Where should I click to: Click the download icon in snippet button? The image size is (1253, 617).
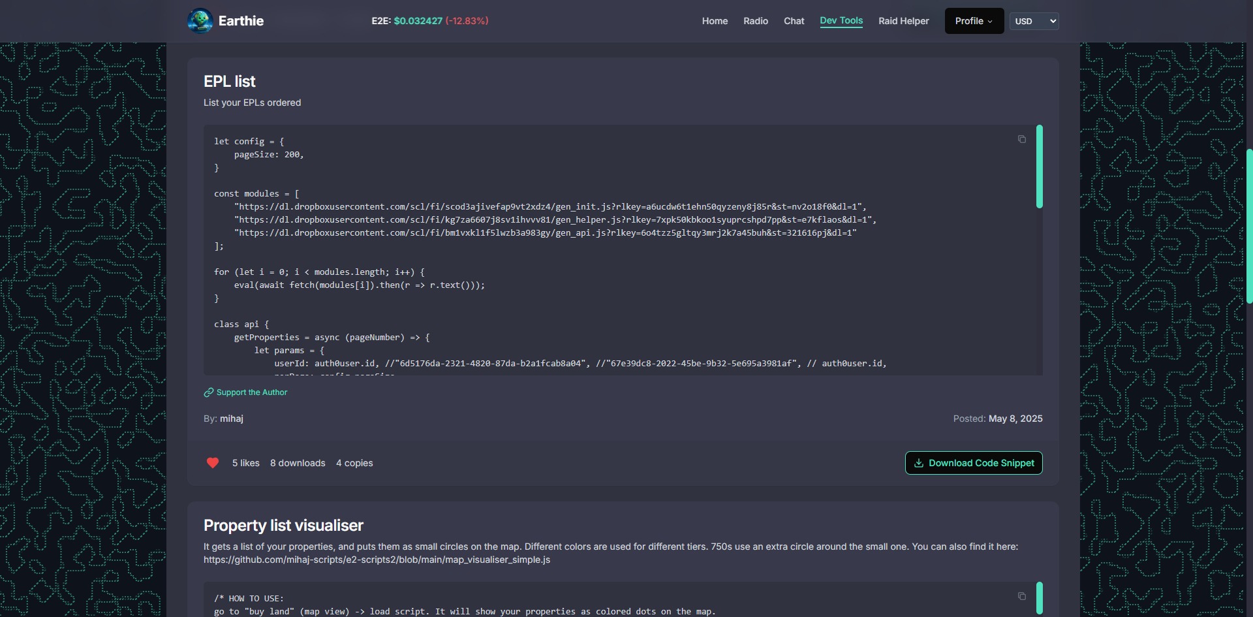(x=919, y=463)
